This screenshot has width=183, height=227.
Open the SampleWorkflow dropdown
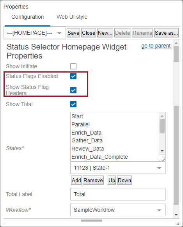(118, 210)
